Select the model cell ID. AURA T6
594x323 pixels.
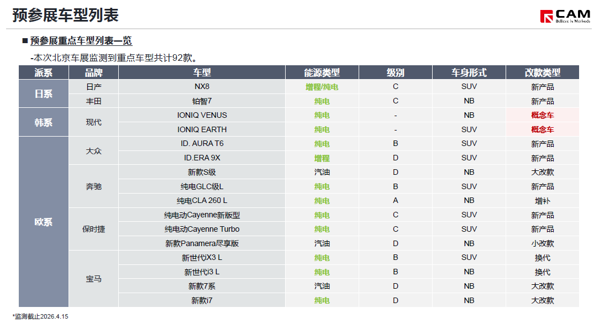pyautogui.click(x=202, y=144)
